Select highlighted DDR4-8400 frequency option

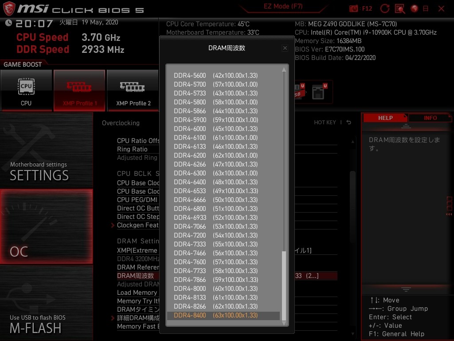tap(223, 316)
